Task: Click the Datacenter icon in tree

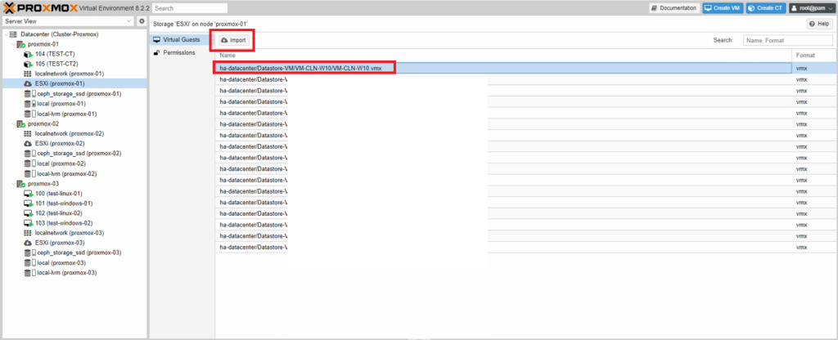Action: pos(14,34)
